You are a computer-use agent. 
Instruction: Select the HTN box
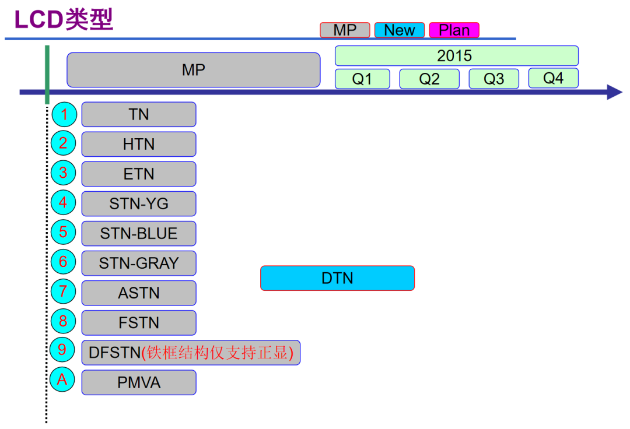(139, 144)
